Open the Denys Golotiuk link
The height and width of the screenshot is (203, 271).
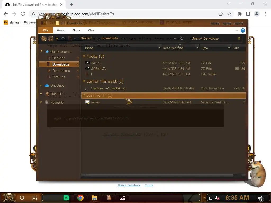pyautogui.click(x=129, y=185)
